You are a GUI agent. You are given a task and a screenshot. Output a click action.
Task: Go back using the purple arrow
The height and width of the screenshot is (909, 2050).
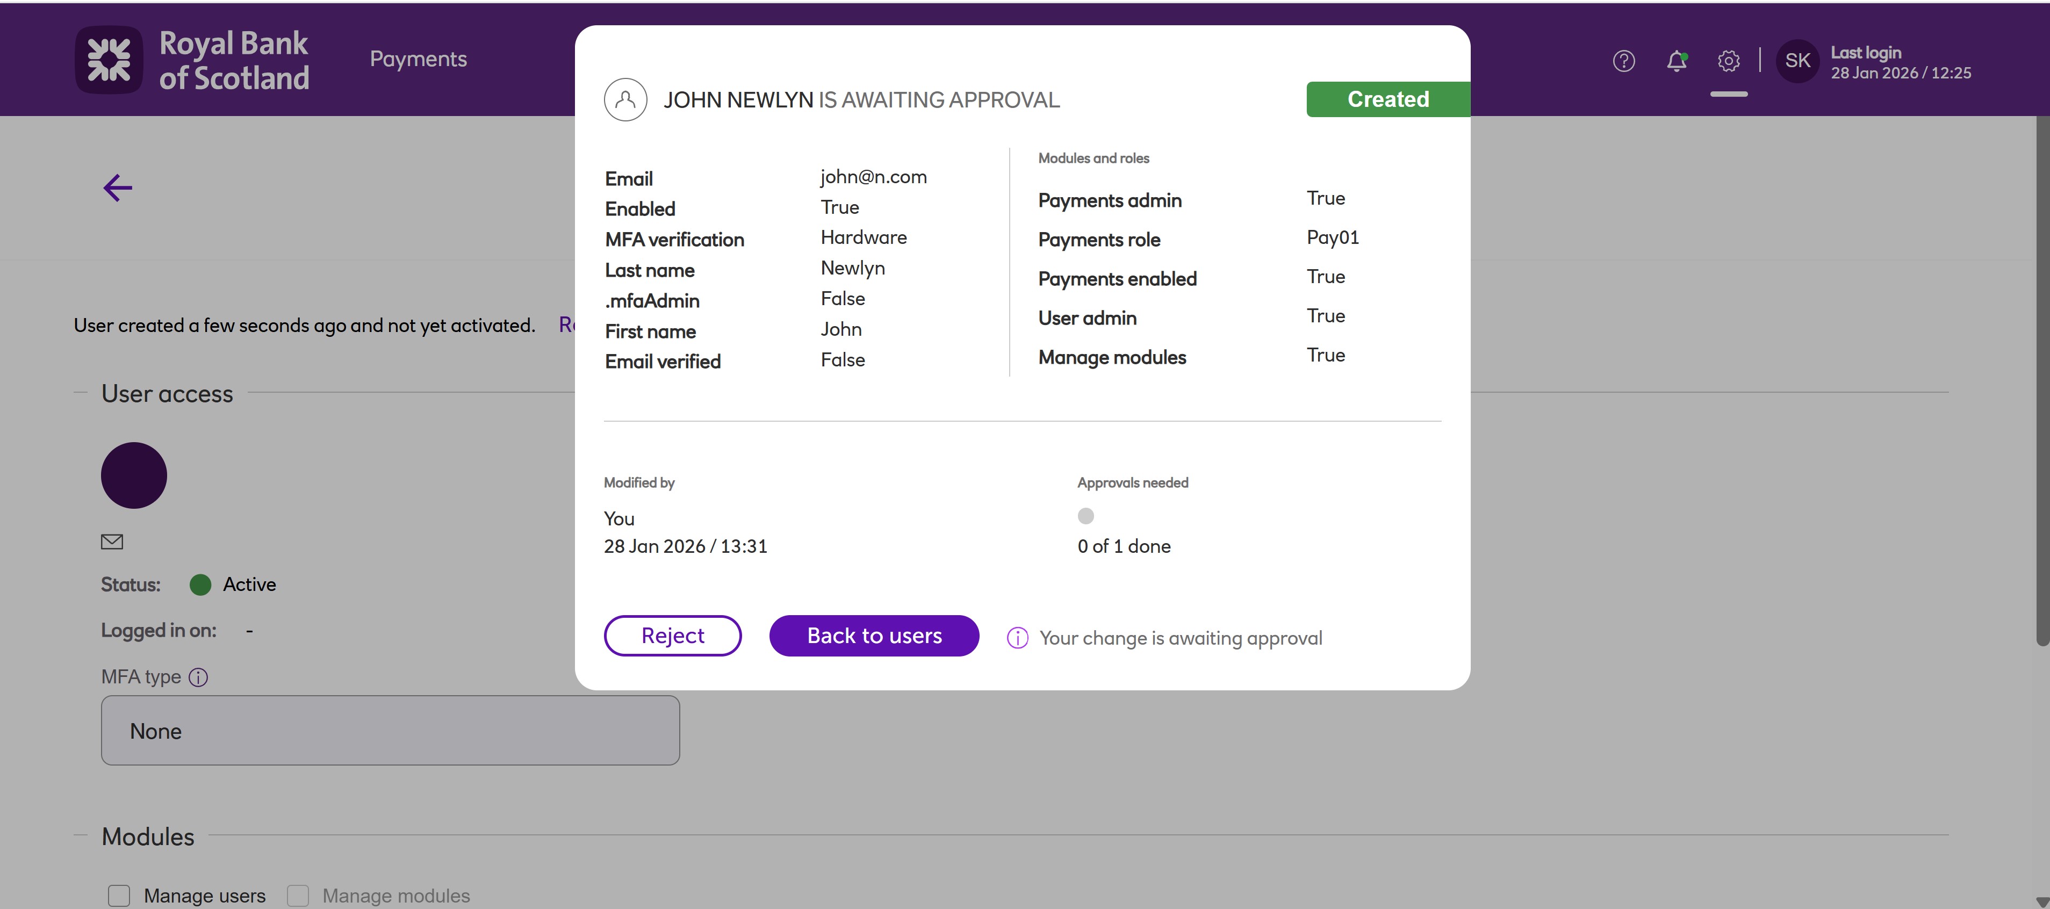(118, 188)
